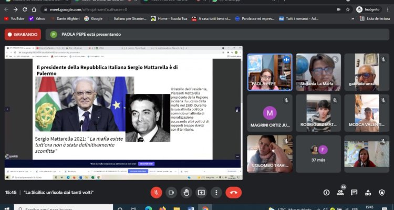This screenshot has width=394, height=210.
Task: Open the Yahoo bookmark
Action: 37,18
